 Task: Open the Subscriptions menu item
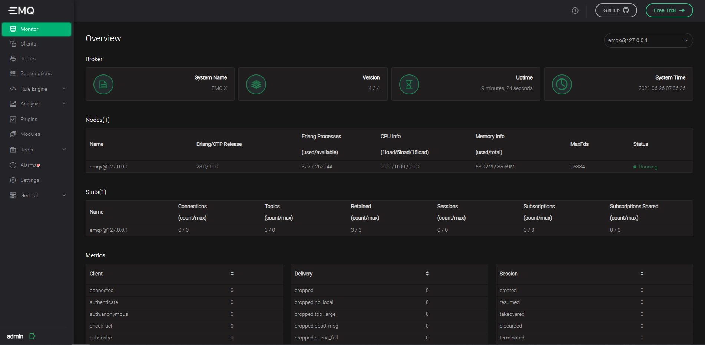coord(36,73)
